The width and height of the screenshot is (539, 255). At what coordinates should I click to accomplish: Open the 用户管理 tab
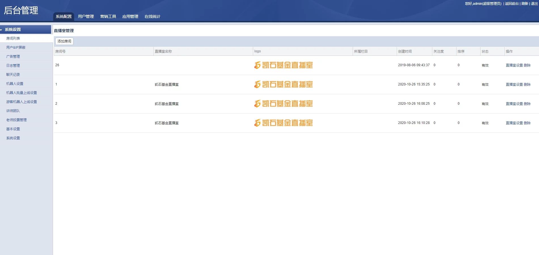[x=86, y=17]
